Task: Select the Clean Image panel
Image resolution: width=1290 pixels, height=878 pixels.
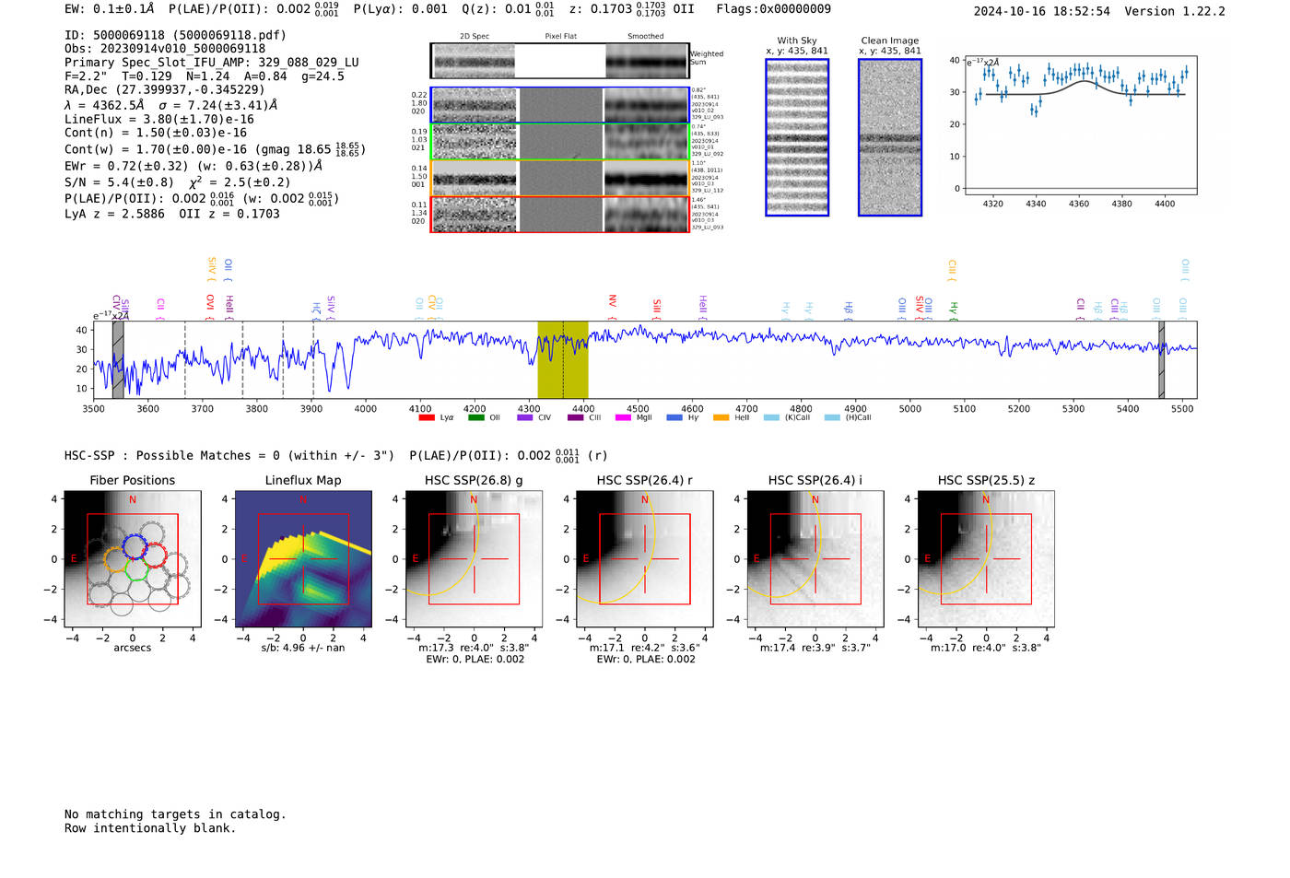Action: pos(890,137)
